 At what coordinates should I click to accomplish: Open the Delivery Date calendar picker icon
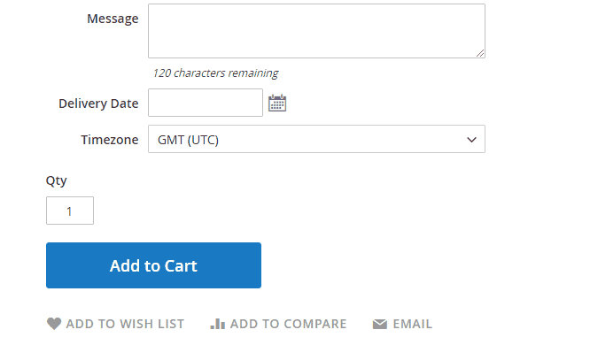pos(277,103)
